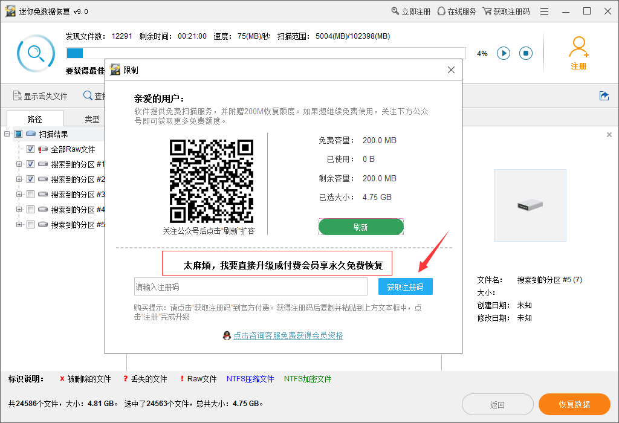Check 搜索到的分区 #3 checkbox
The image size is (619, 423).
[30, 194]
